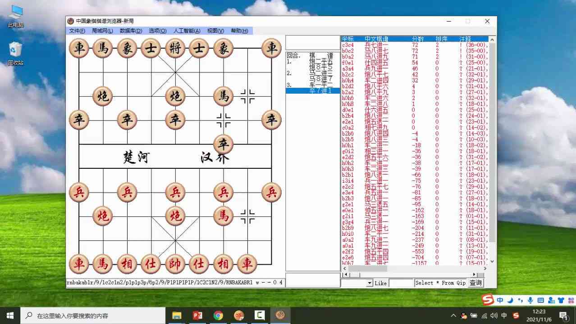The image size is (576, 324).
Task: Click the move table's scroll-down arrow
Action: [492, 261]
